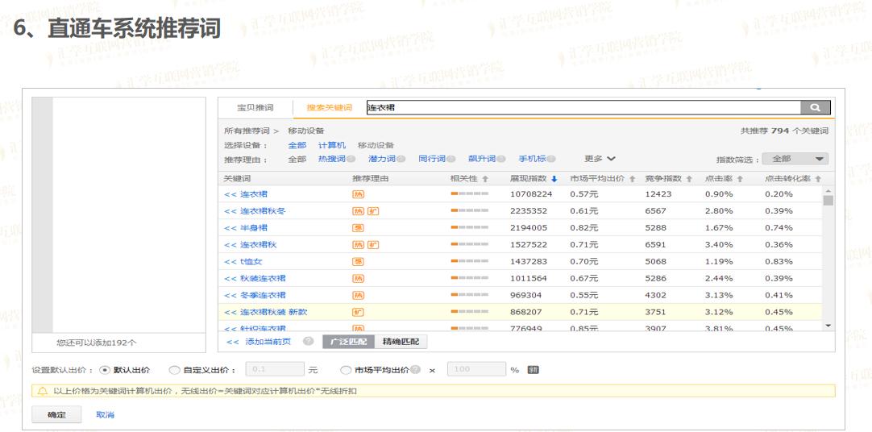Click the scroll down arrow of keyword list
This screenshot has height=432, width=872.
828,326
